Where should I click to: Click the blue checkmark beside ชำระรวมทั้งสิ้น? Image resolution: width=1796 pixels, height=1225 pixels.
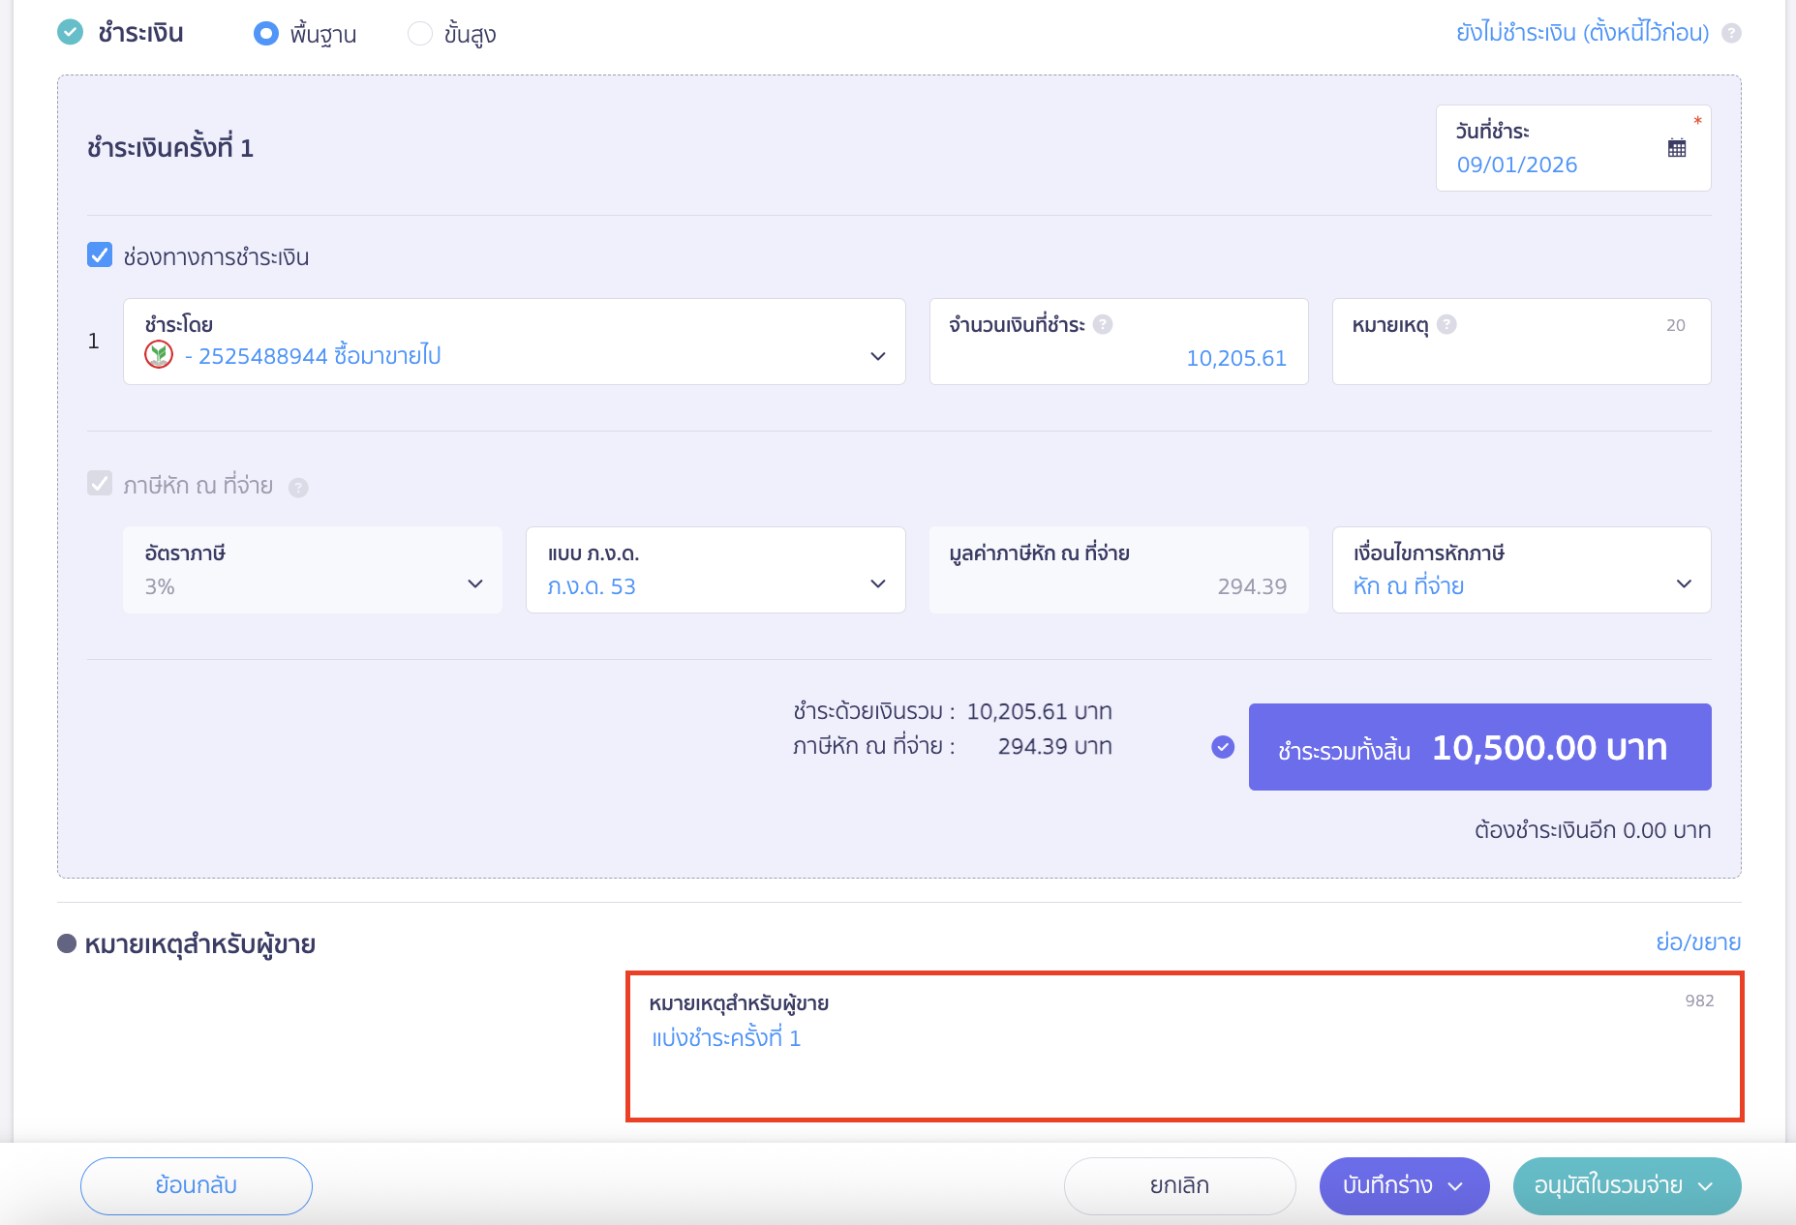(x=1223, y=747)
